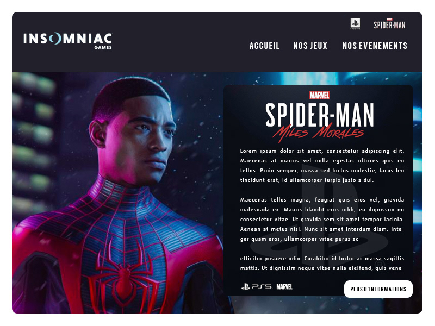The image size is (435, 326).
Task: Click the paragraph starting Maecenas tellus magna
Action: click(x=322, y=220)
